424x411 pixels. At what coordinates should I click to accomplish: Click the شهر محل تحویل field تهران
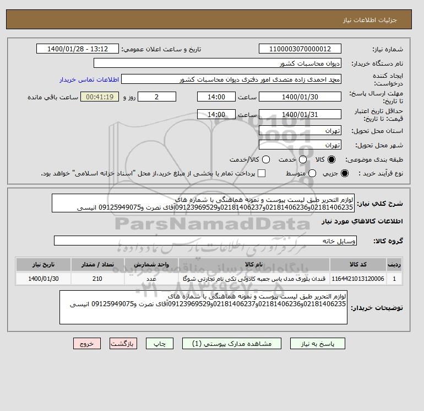[x=300, y=145]
